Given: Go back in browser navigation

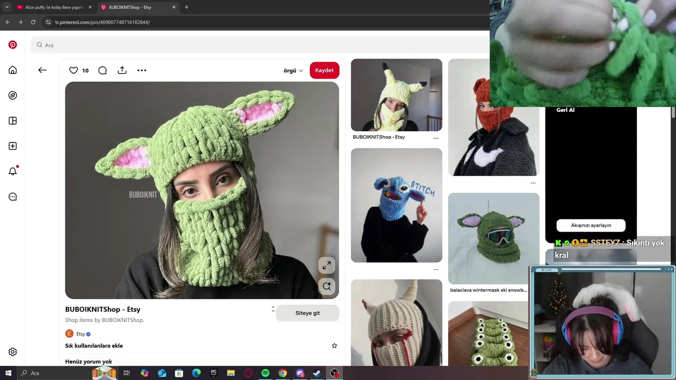Looking at the screenshot, I should tap(7, 22).
